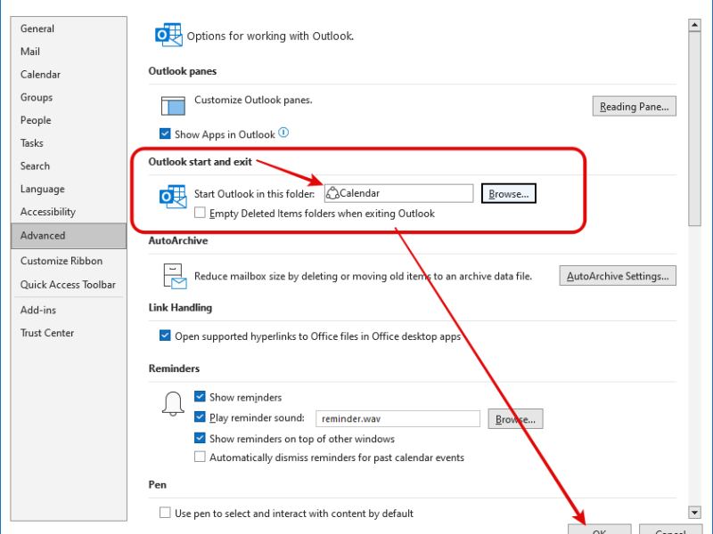This screenshot has width=713, height=534.
Task: Open the Groups options category
Action: coord(69,97)
